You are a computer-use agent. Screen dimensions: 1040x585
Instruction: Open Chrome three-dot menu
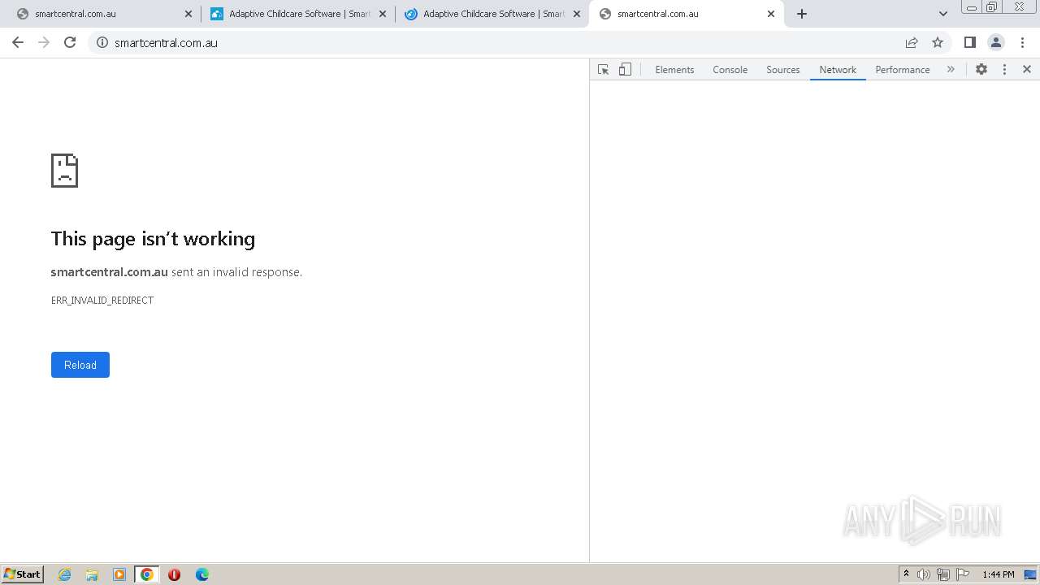pyautogui.click(x=1022, y=42)
